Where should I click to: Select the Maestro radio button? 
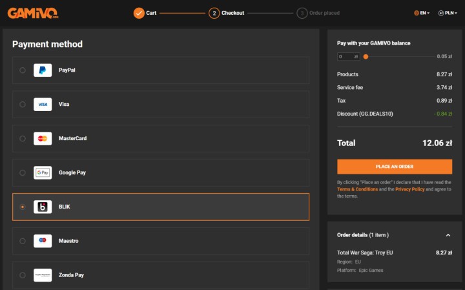[23, 241]
